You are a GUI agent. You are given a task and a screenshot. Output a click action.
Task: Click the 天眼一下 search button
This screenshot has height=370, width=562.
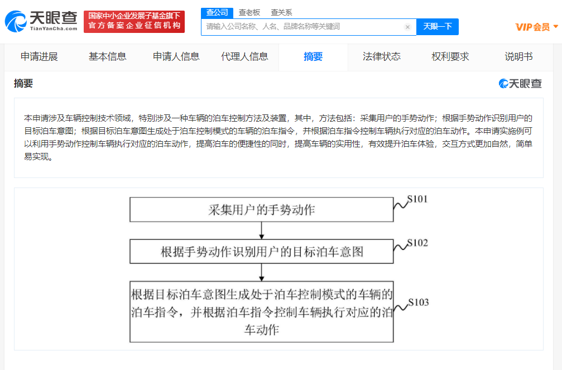point(438,27)
